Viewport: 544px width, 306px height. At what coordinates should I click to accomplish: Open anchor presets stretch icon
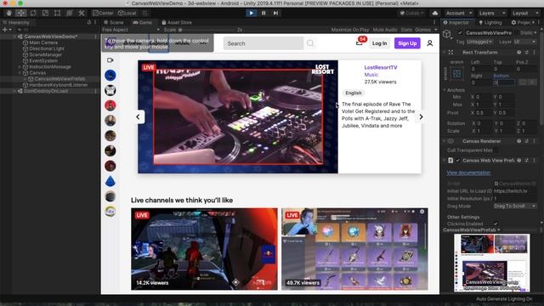(x=457, y=73)
